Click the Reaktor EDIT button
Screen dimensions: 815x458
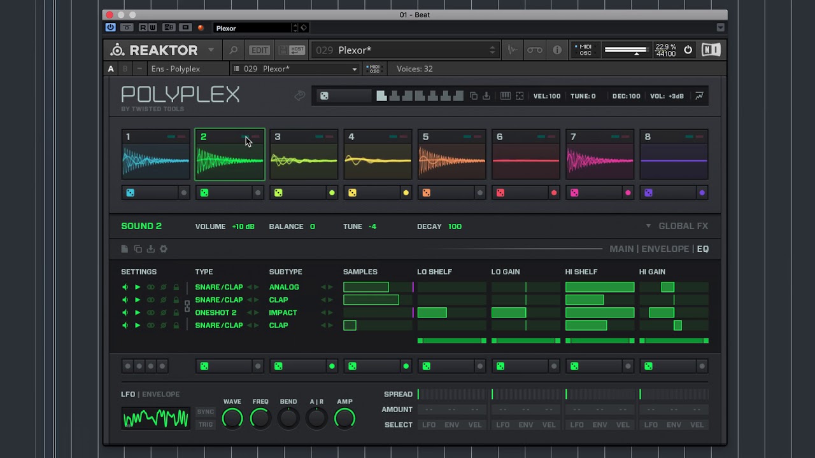[259, 50]
